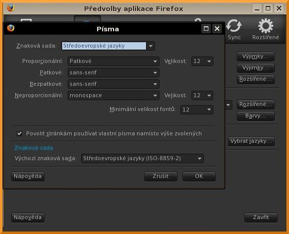Open the Minimální velikost fontů dropdown
The width and height of the screenshot is (289, 234).
197,110
